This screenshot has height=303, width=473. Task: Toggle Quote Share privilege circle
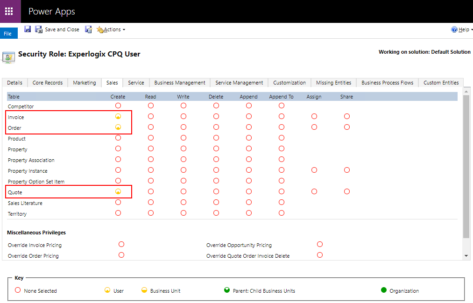click(x=347, y=191)
